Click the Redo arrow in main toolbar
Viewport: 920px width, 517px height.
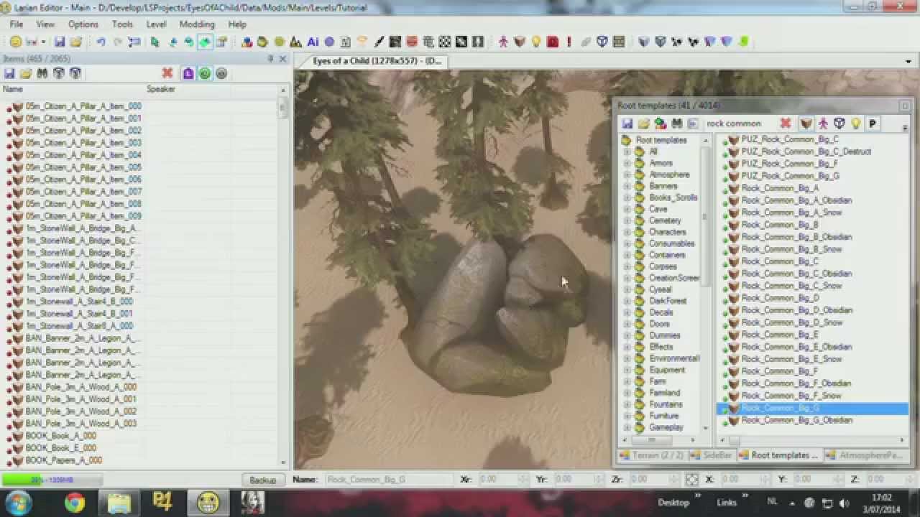117,42
